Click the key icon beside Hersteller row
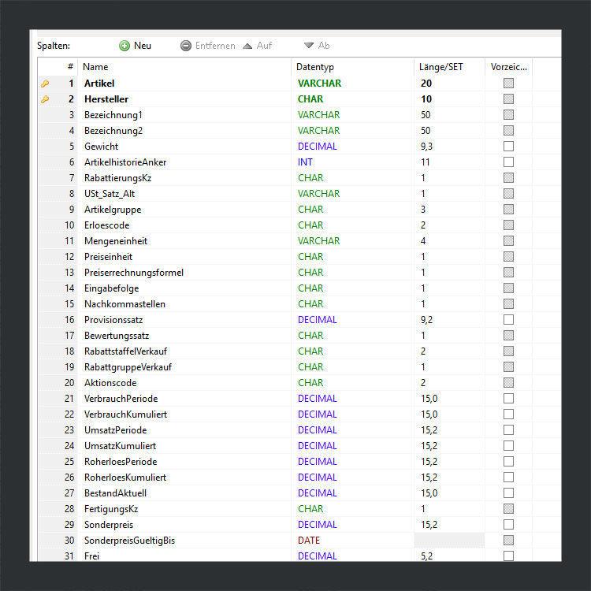 45,99
